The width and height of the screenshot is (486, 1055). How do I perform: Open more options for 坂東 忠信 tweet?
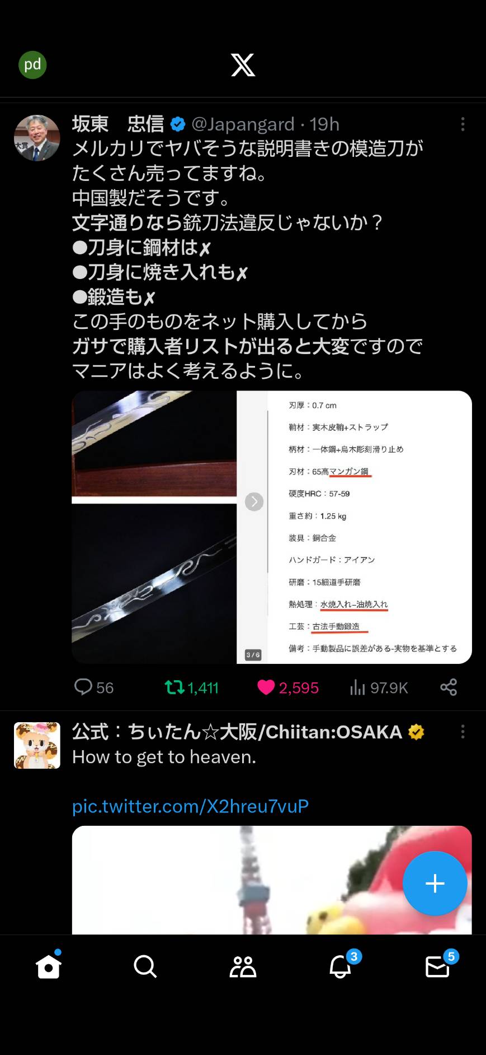(463, 124)
